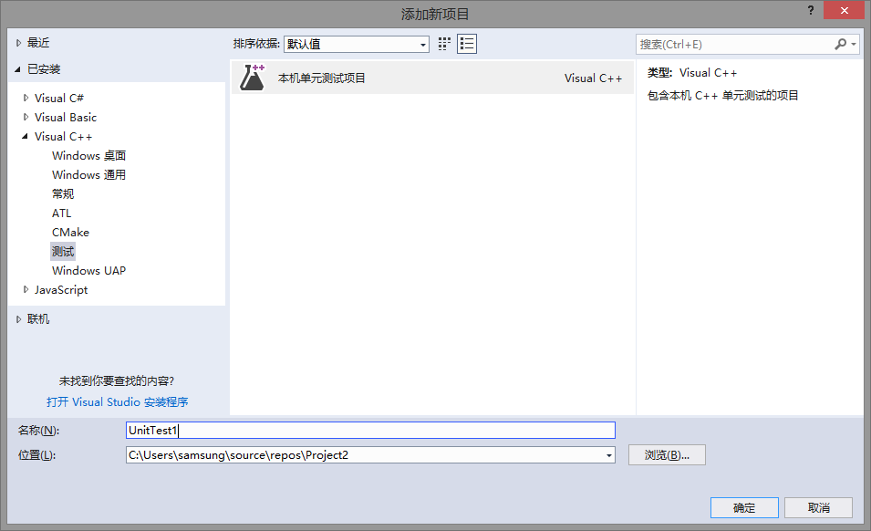Click the 浏览(B)... button
This screenshot has height=531, width=871.
pos(667,455)
